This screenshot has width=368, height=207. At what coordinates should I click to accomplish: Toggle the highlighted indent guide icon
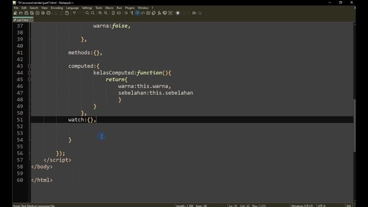pyautogui.click(x=137, y=13)
